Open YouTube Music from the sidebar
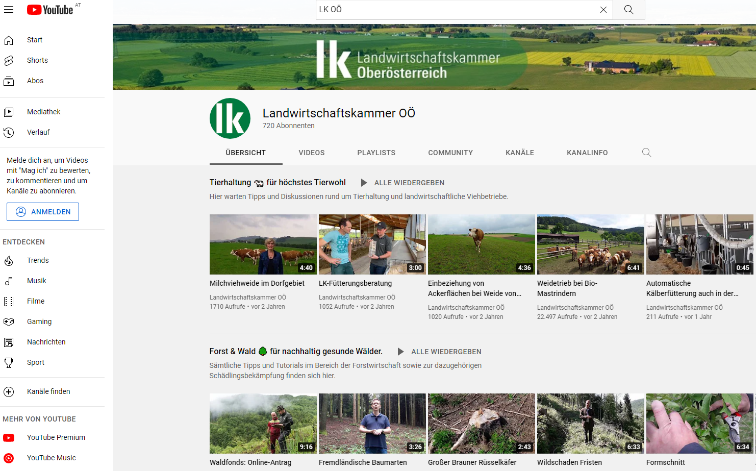This screenshot has width=756, height=471. (51, 458)
